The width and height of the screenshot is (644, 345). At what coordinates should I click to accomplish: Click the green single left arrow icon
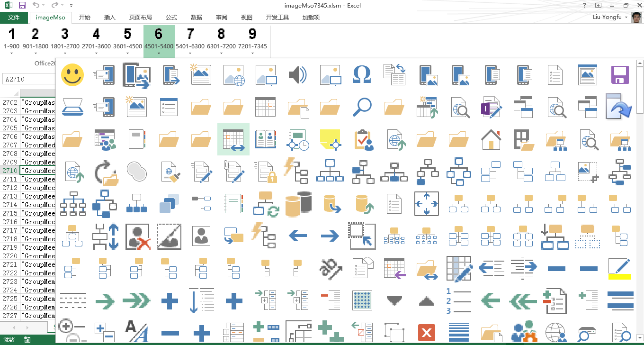[491, 300]
